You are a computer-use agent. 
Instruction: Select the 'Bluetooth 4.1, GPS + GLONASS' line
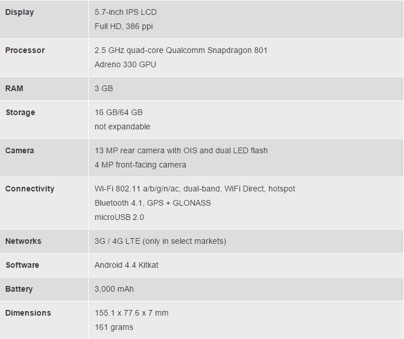coord(152,203)
